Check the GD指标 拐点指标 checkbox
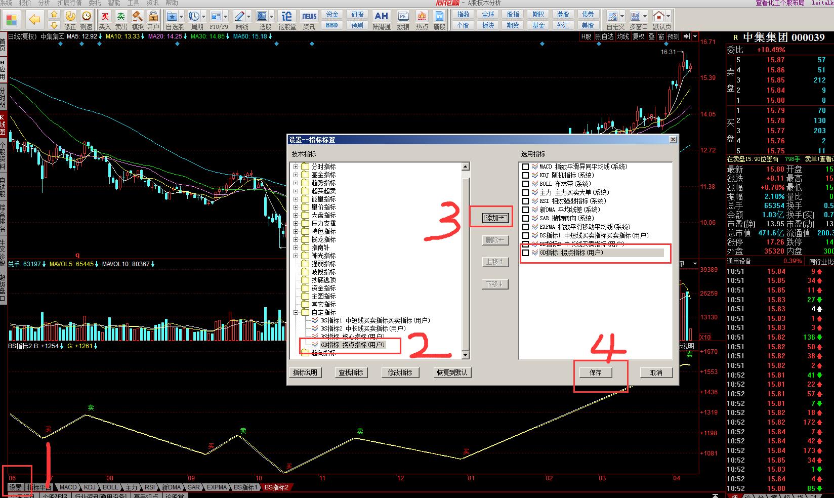834x498 pixels. (x=525, y=253)
